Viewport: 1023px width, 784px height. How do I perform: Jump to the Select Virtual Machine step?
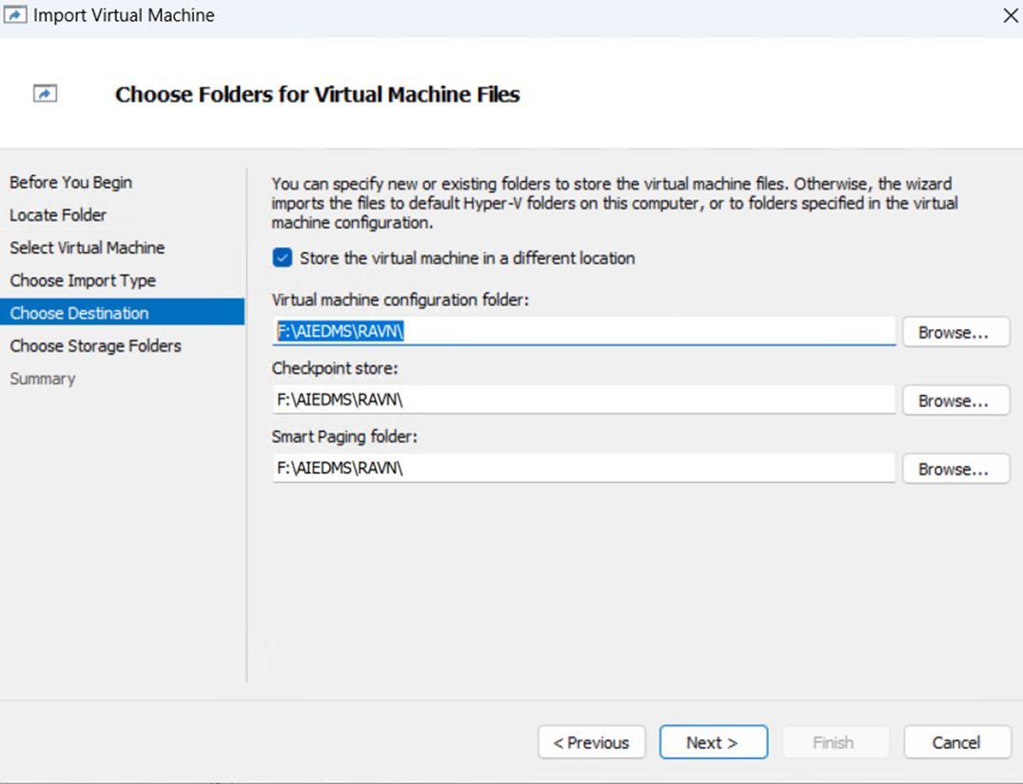(87, 247)
